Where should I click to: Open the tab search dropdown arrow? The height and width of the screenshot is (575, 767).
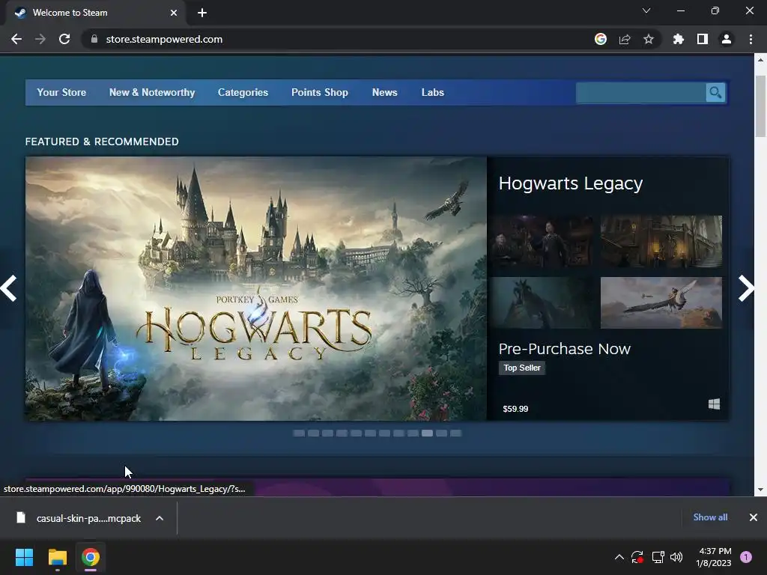click(x=646, y=10)
